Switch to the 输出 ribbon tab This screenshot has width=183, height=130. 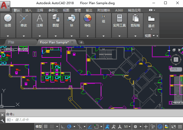click(x=89, y=10)
